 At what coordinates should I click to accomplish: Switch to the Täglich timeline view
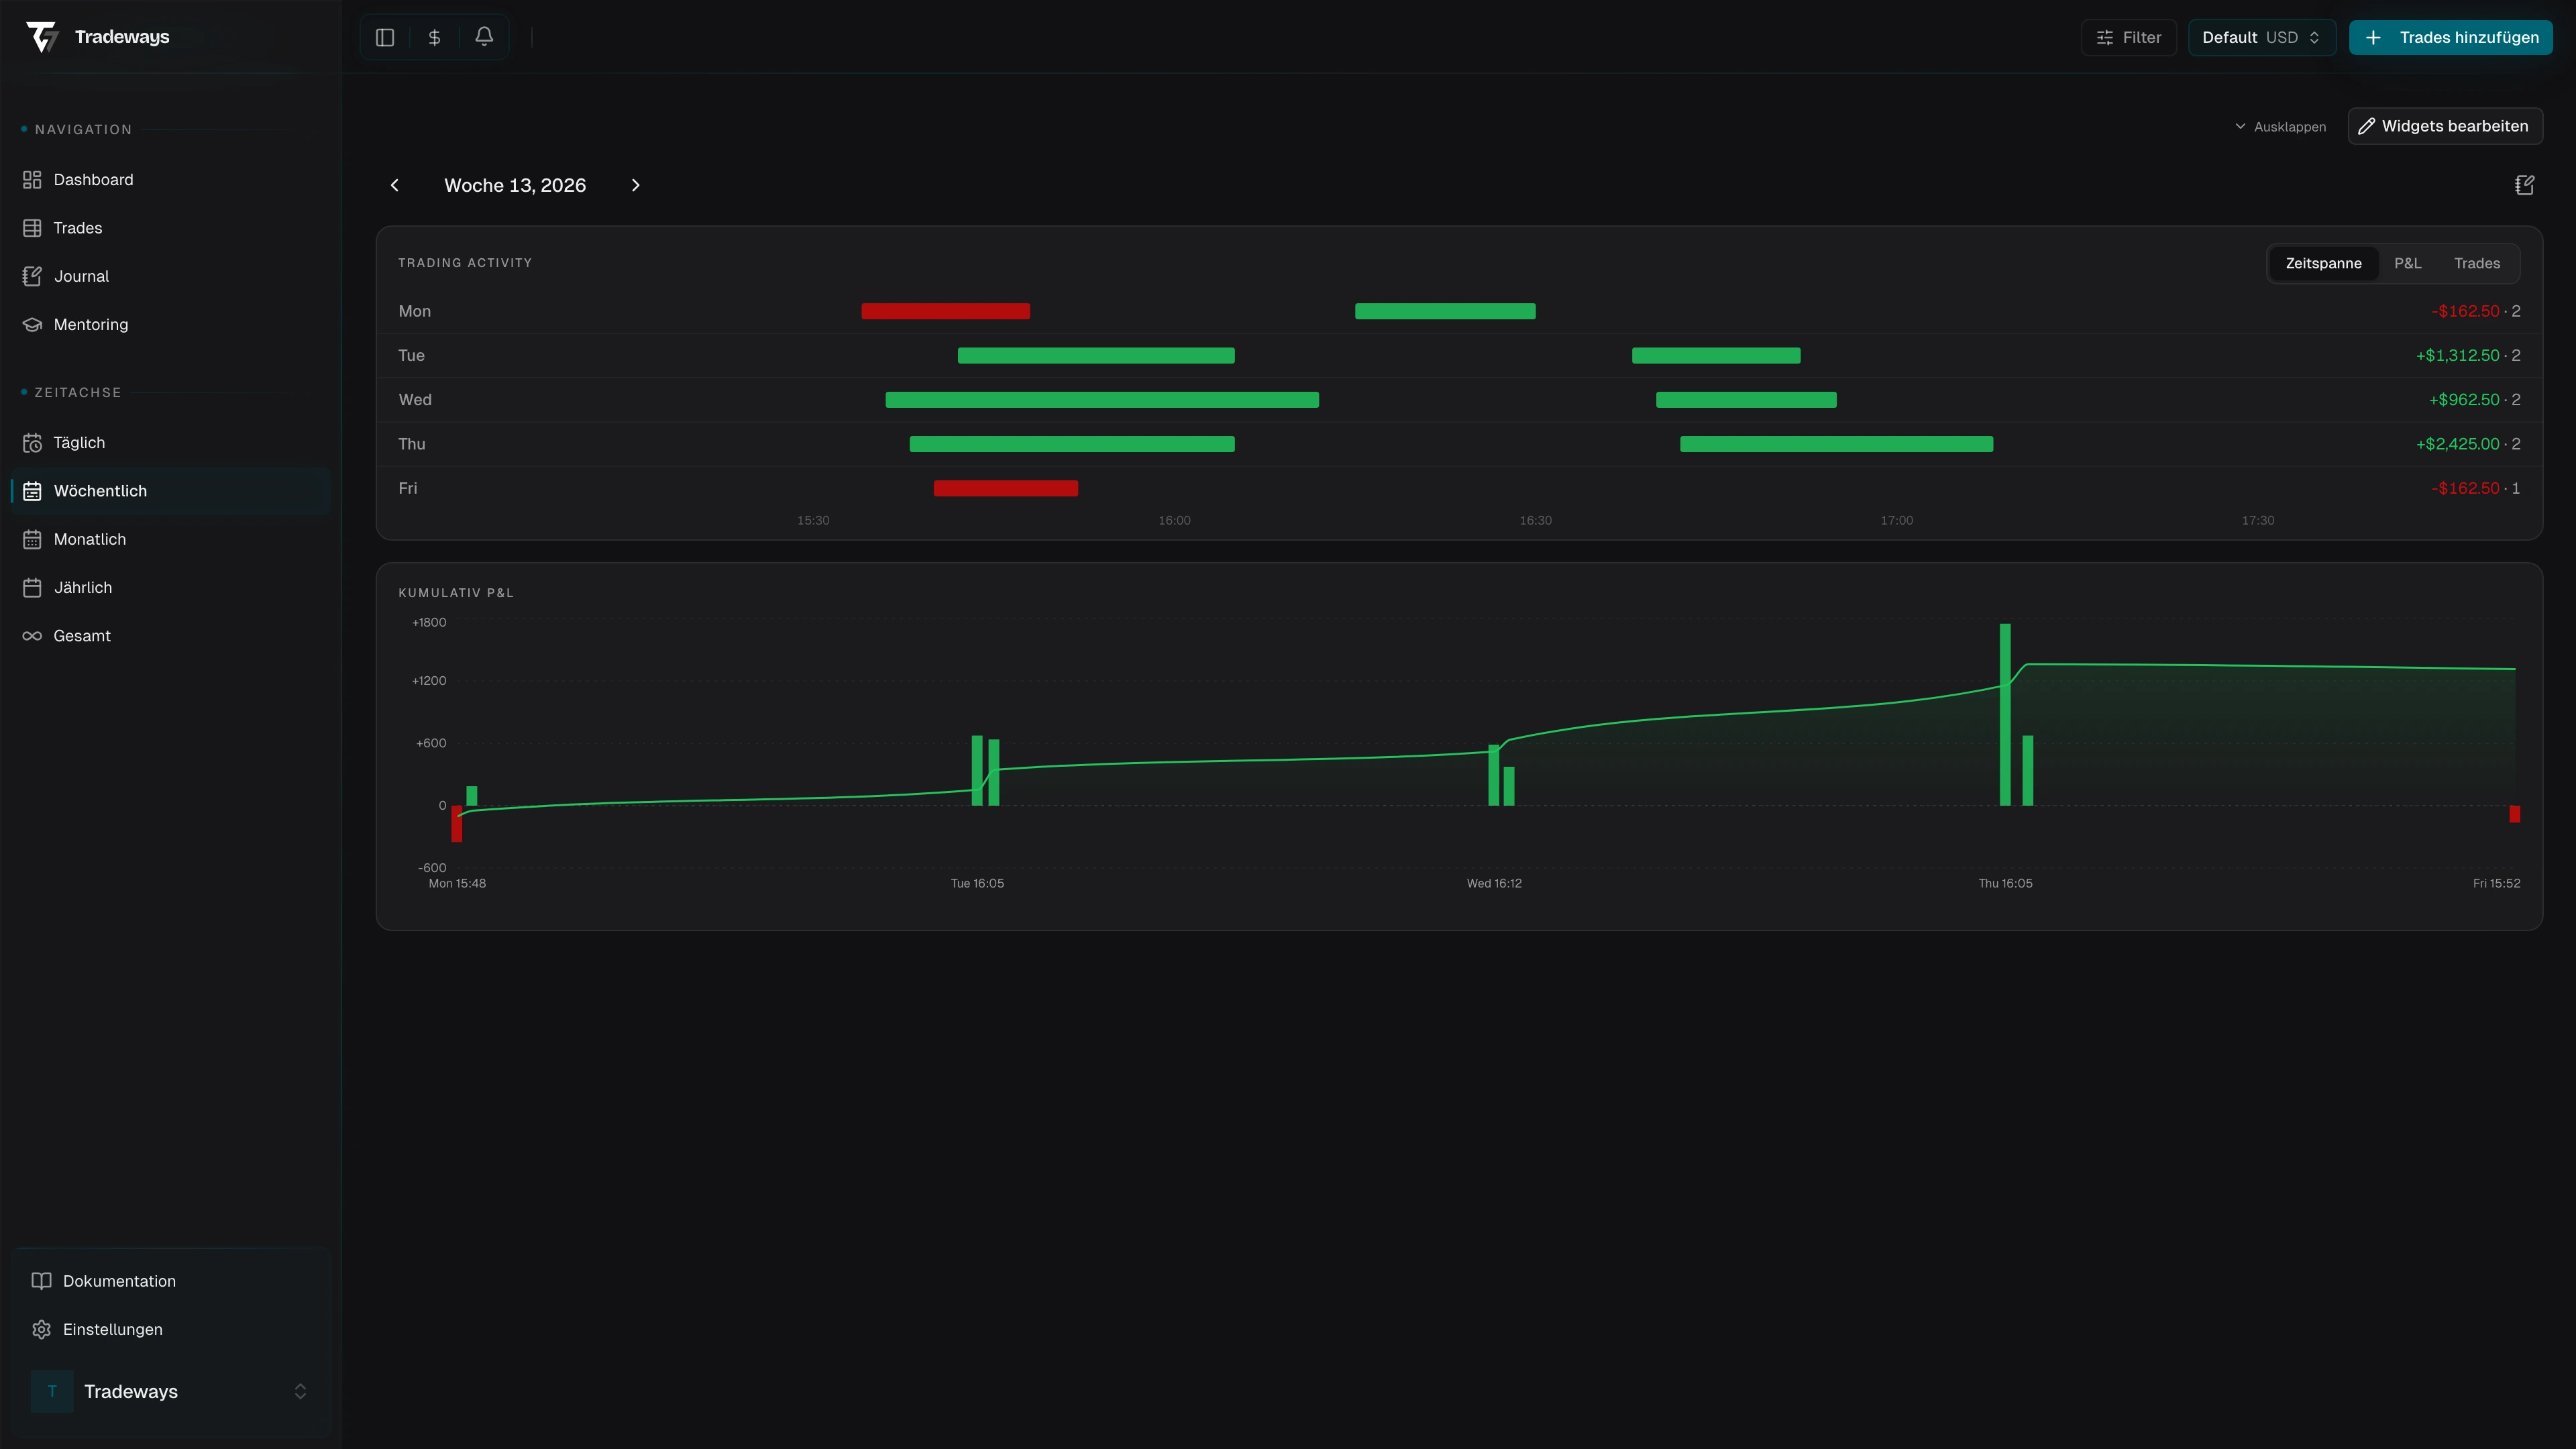pyautogui.click(x=79, y=442)
